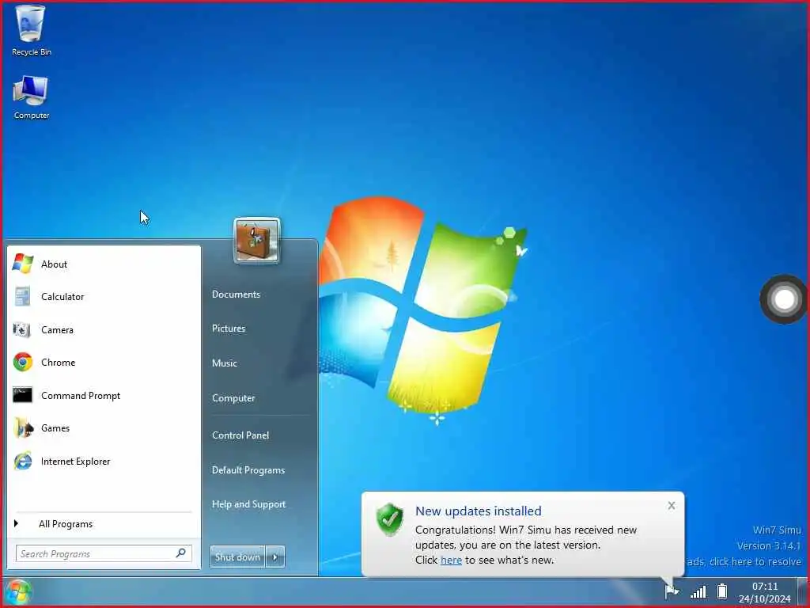Open the Computer desktop icon
Image resolution: width=810 pixels, height=608 pixels.
(31, 97)
